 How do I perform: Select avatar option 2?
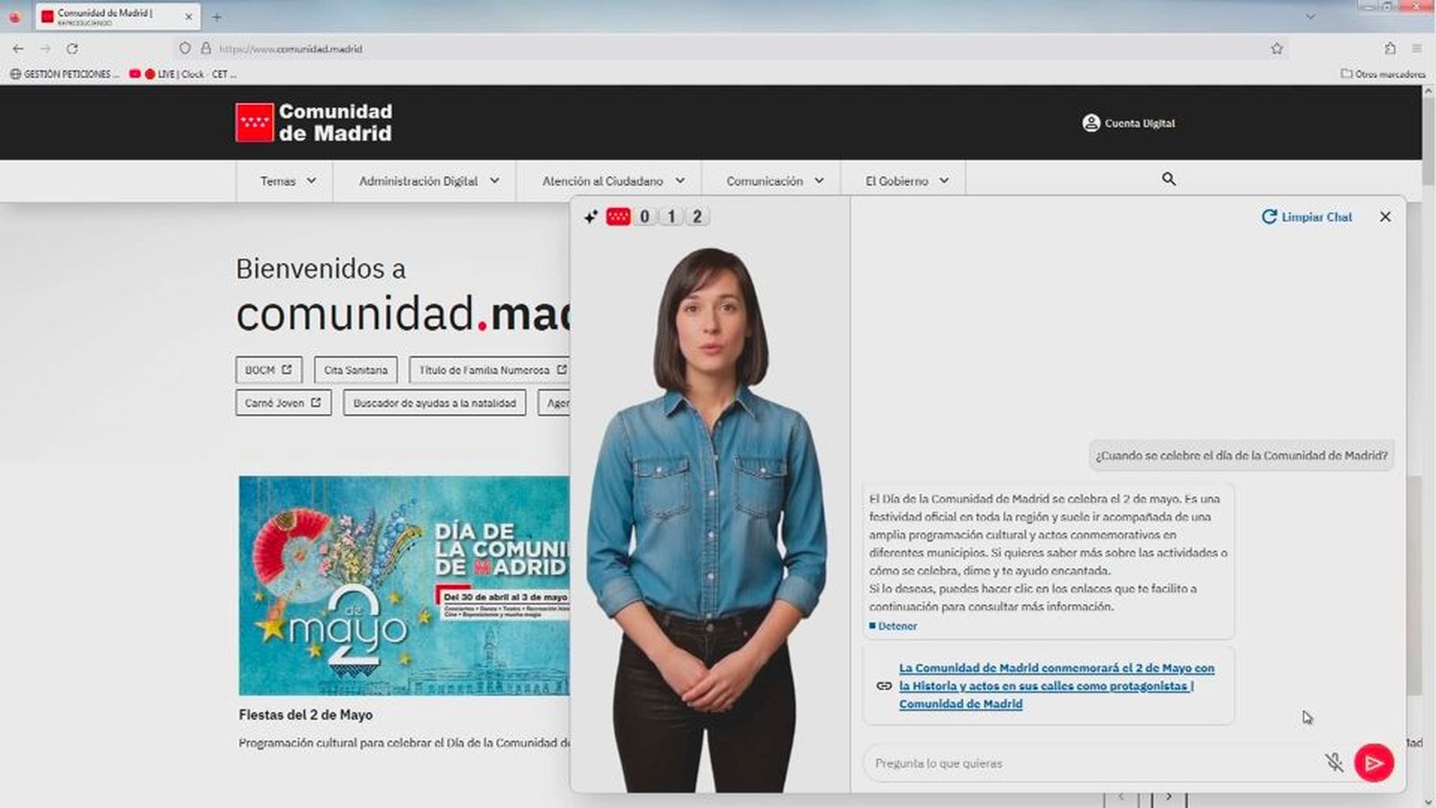click(697, 216)
